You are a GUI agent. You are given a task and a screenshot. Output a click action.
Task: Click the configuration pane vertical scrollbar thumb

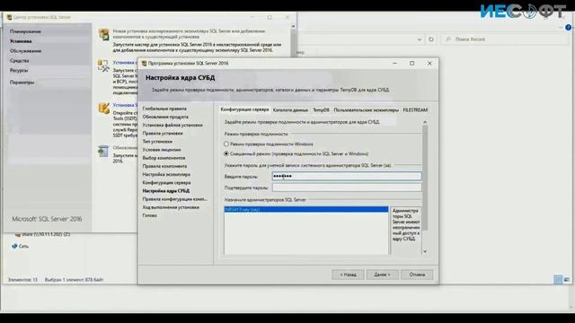click(x=425, y=178)
